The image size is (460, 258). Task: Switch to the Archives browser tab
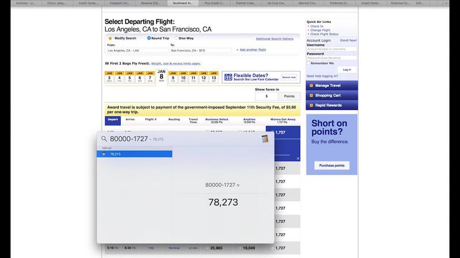(x=26, y=3)
